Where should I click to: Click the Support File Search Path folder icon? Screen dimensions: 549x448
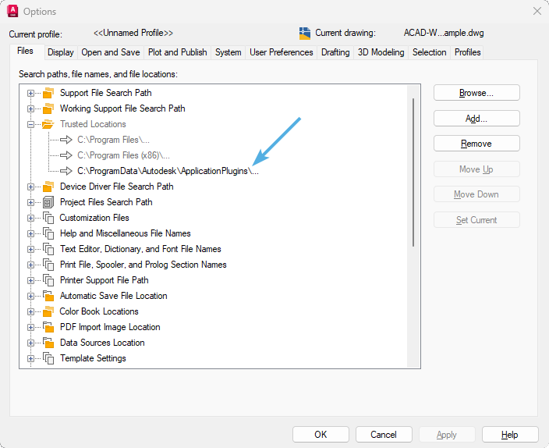point(48,93)
